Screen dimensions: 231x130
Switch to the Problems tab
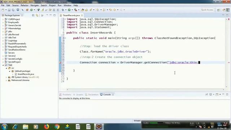(65, 95)
